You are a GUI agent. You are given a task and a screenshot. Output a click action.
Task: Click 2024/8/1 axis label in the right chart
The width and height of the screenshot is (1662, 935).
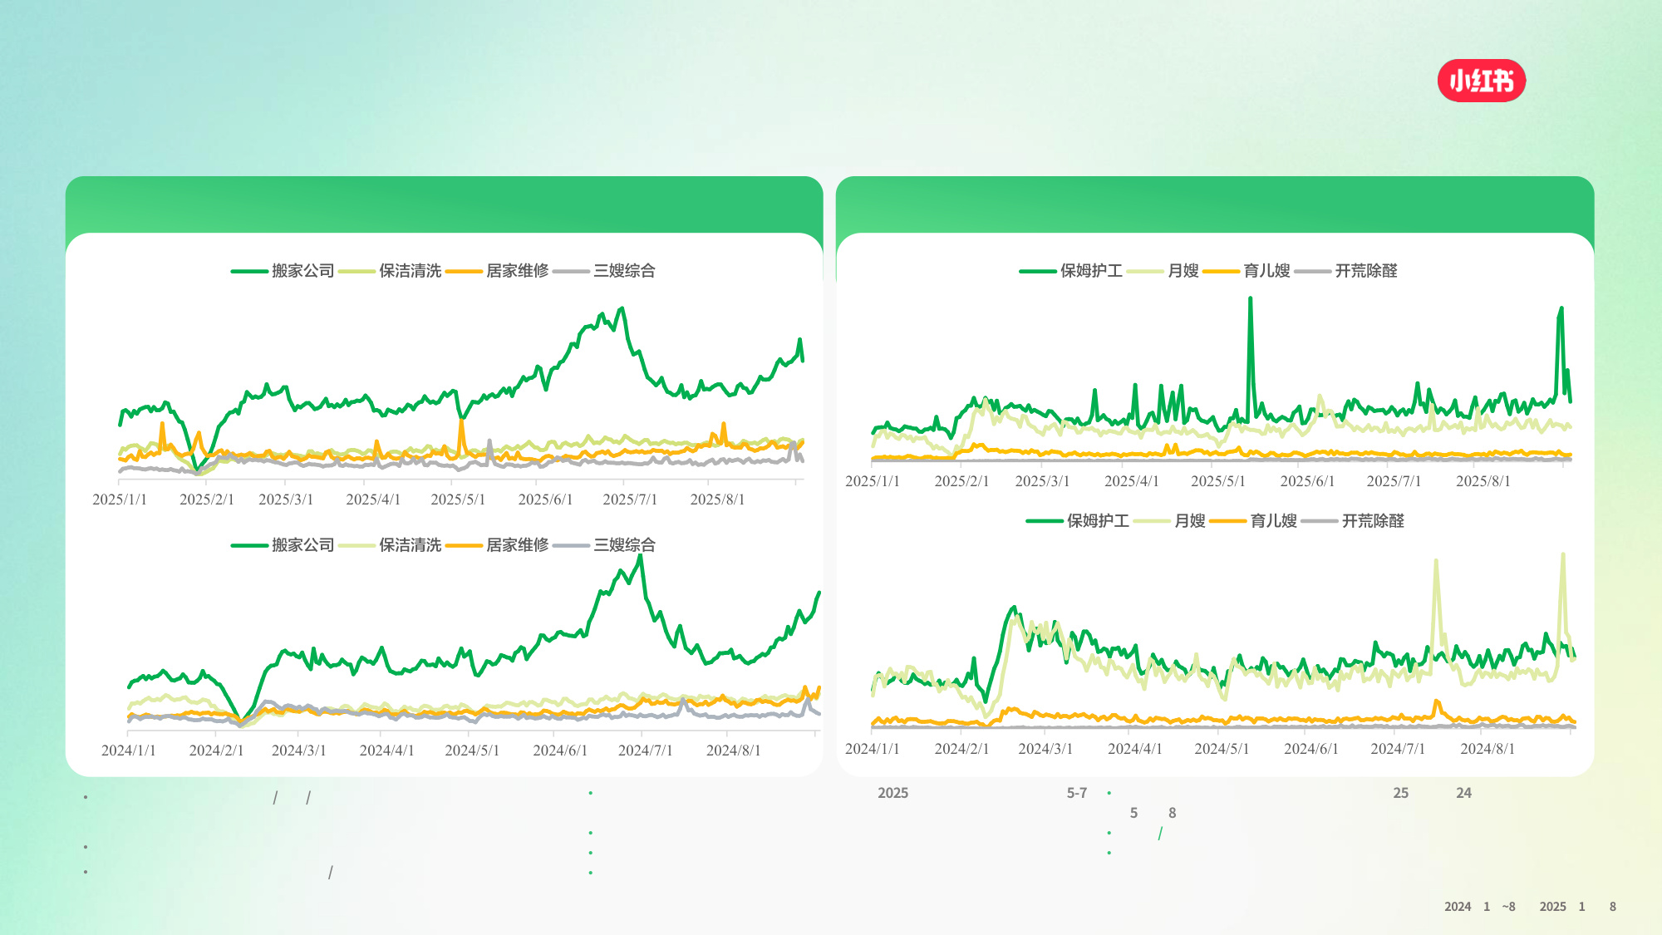point(1487,749)
